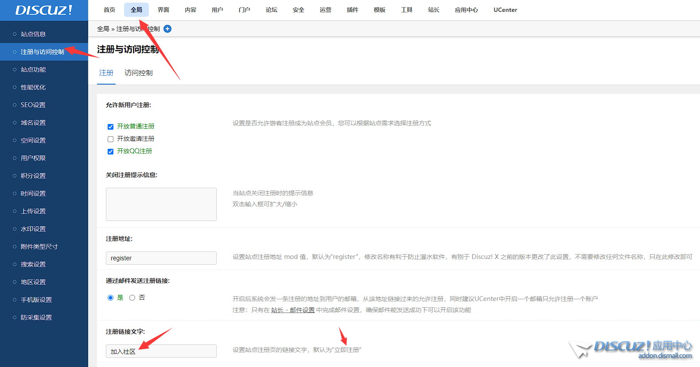Open 门户 top menu

tap(245, 10)
